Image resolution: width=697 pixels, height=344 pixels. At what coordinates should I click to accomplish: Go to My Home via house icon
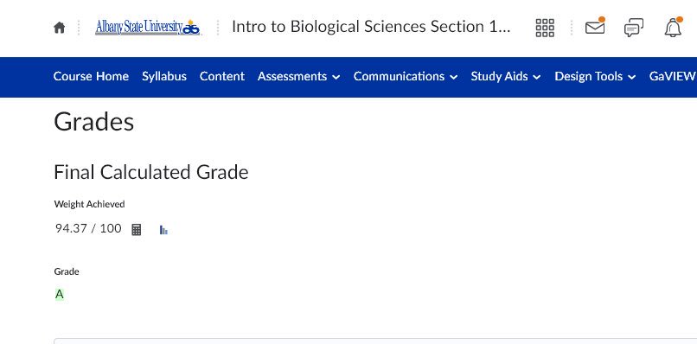point(59,28)
